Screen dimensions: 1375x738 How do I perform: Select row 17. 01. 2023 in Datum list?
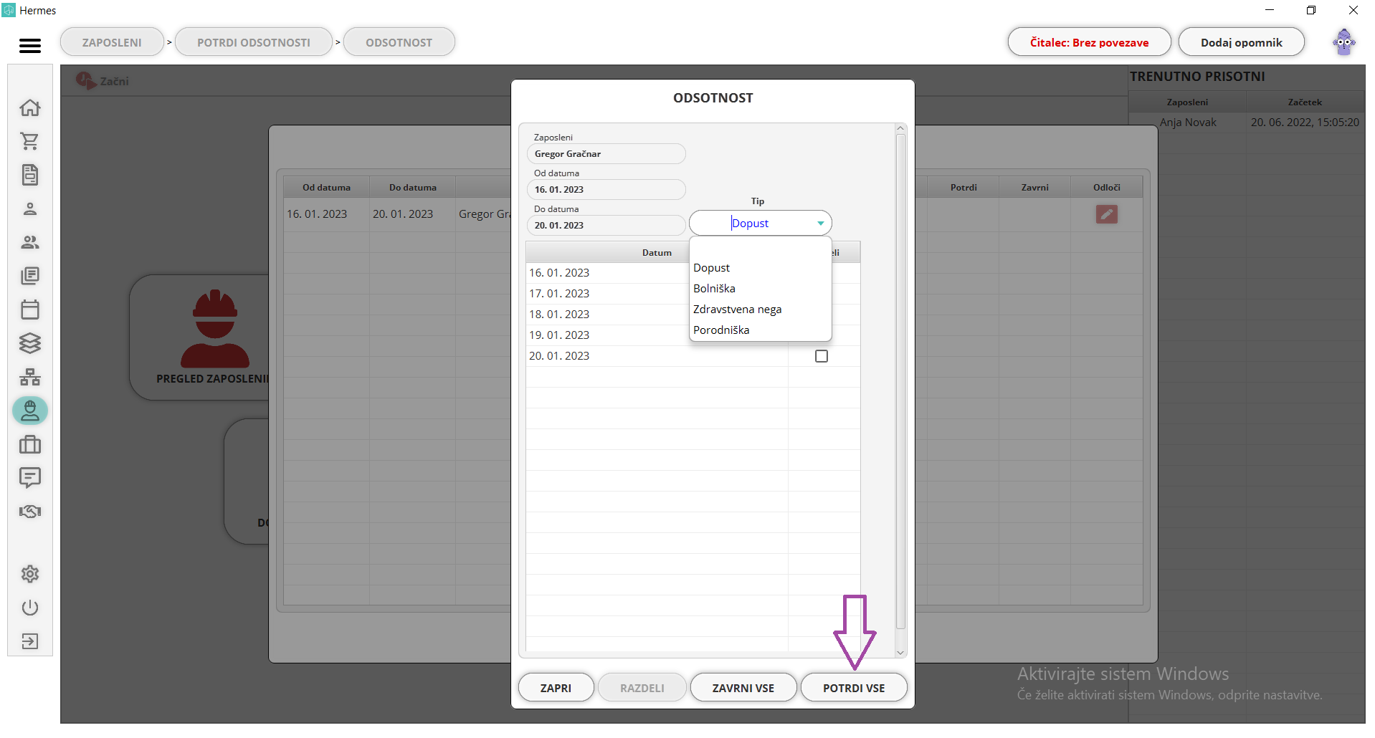(608, 294)
